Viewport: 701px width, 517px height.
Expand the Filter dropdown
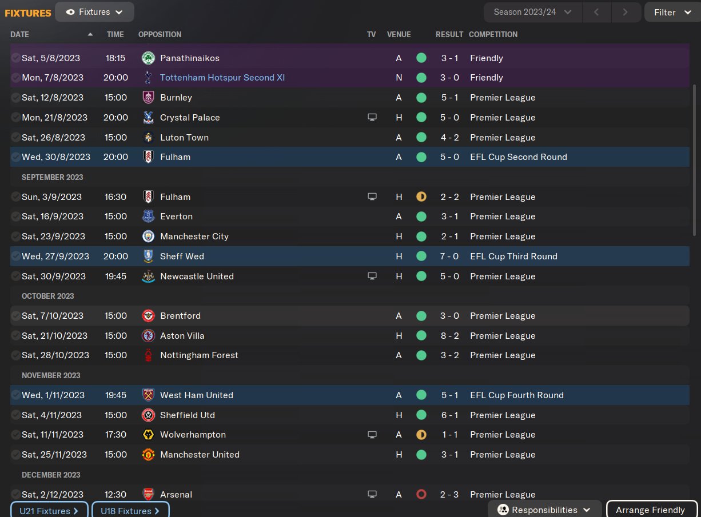(x=672, y=12)
